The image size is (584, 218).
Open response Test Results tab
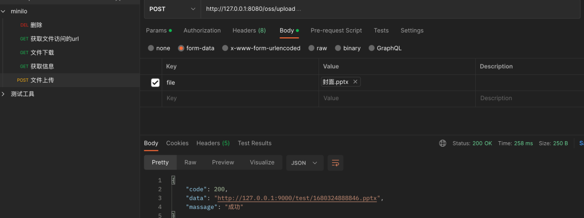(x=254, y=143)
